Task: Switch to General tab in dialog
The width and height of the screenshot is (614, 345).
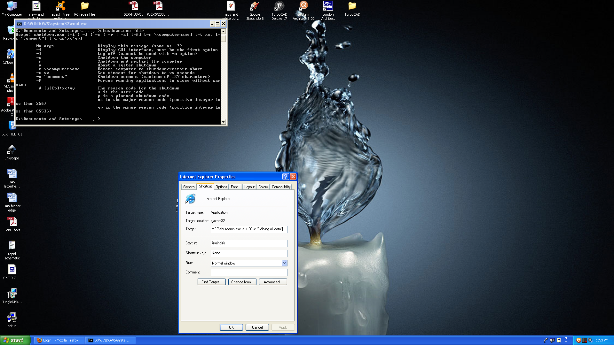Action: point(189,187)
